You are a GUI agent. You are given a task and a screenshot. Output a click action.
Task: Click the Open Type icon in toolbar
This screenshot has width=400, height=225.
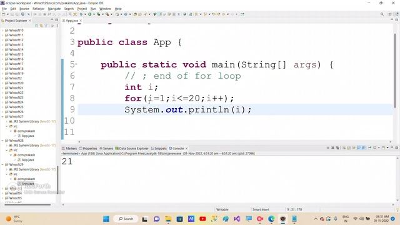point(135,14)
